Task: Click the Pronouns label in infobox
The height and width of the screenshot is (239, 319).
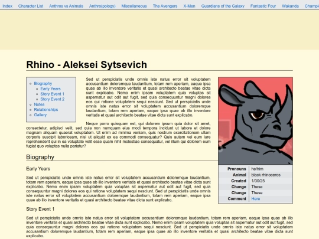Action: (237, 169)
